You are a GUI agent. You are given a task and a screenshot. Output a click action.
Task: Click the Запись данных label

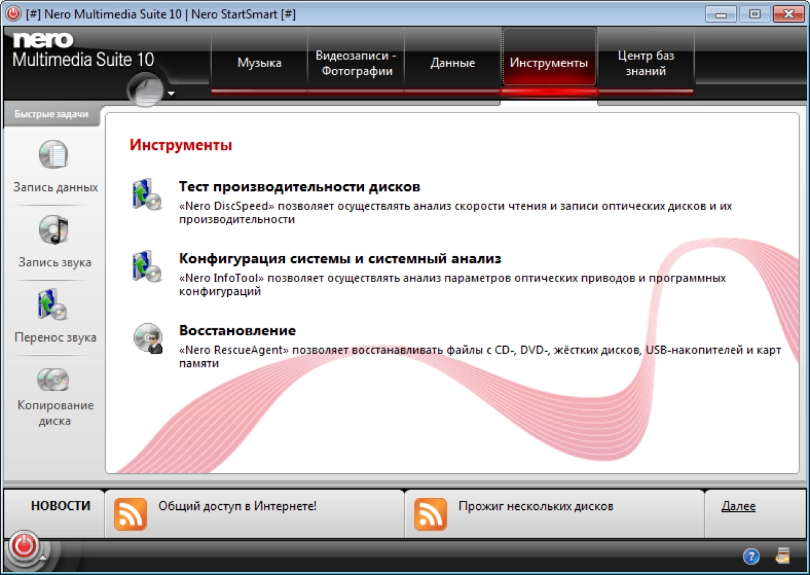[56, 187]
